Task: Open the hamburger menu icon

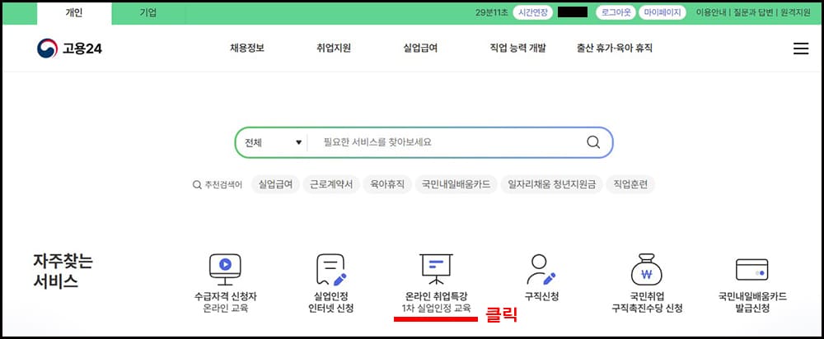Action: click(800, 49)
